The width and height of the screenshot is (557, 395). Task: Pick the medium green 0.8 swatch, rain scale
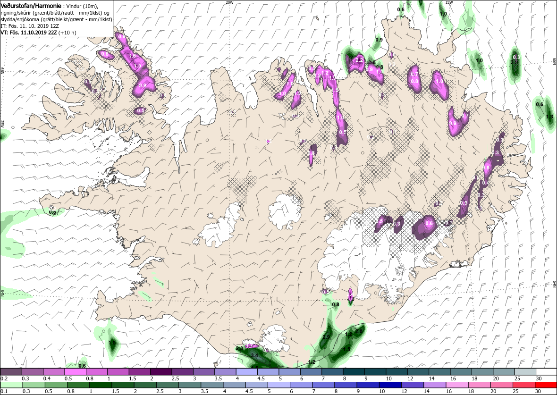(x=78, y=385)
